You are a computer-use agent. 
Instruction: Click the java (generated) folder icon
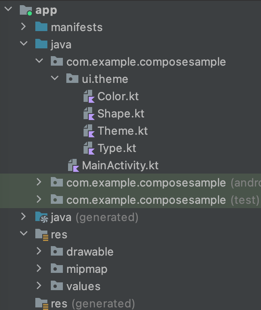pyautogui.click(x=41, y=217)
